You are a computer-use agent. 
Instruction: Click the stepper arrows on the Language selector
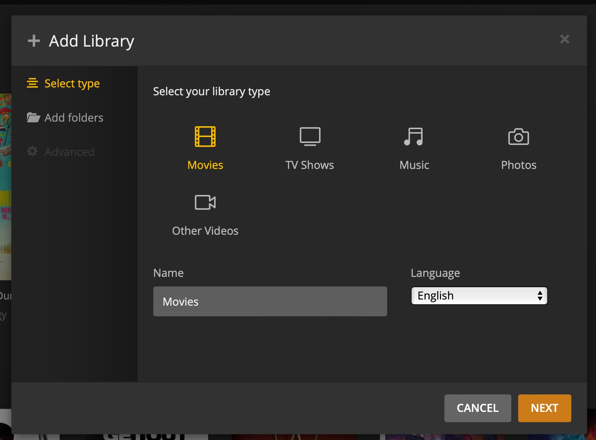pyautogui.click(x=540, y=296)
